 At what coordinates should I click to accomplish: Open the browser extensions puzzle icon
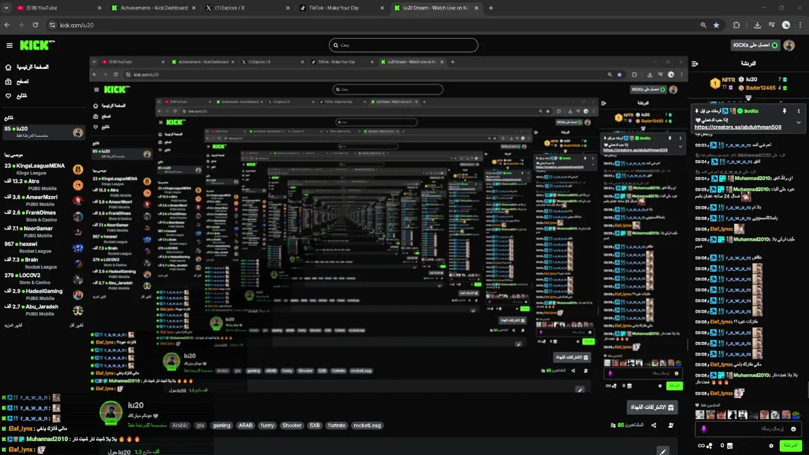736,25
